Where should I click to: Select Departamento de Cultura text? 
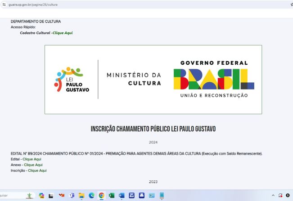36,22
